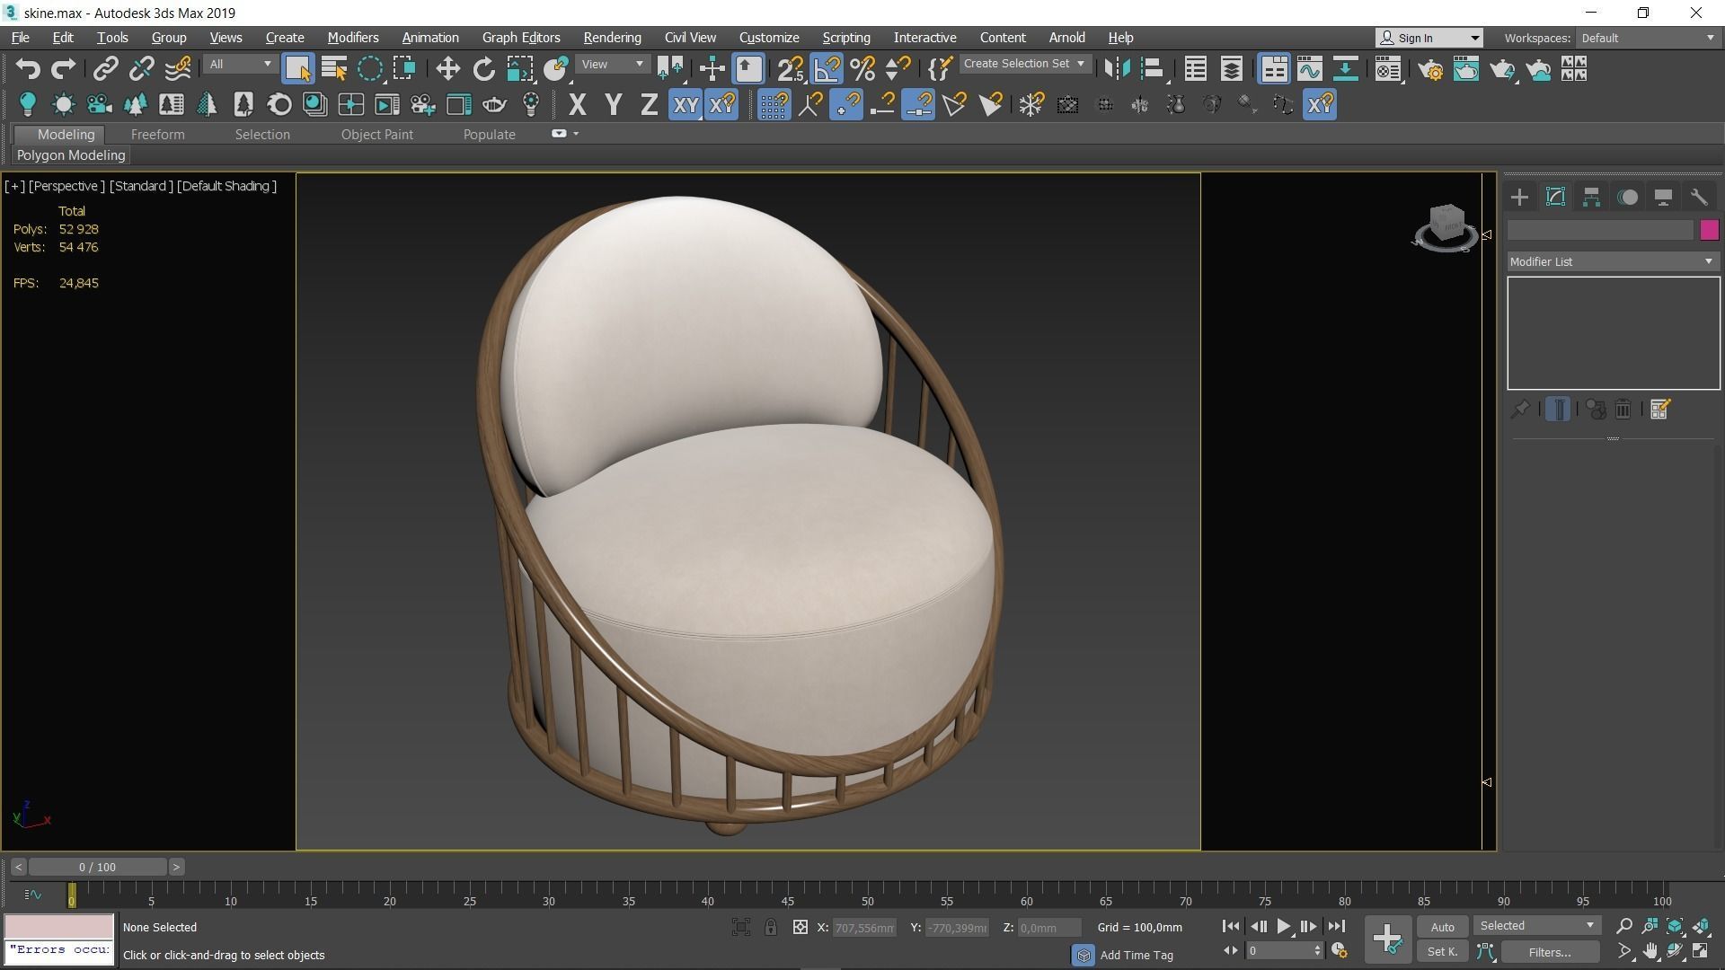Click the ViewCube navigation widget

click(x=1446, y=226)
